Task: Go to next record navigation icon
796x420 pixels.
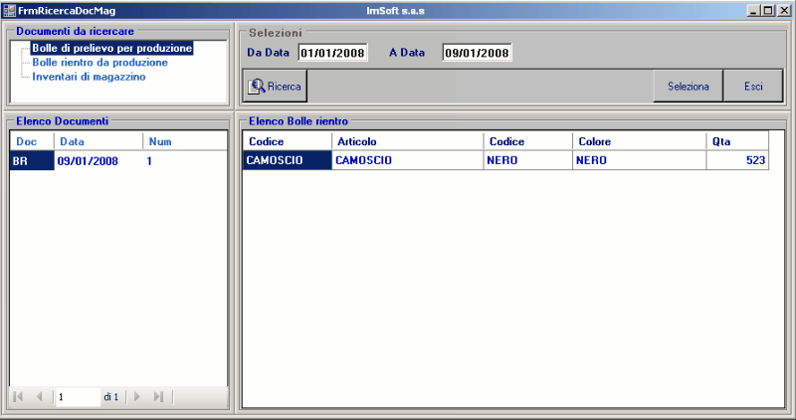Action: click(136, 397)
